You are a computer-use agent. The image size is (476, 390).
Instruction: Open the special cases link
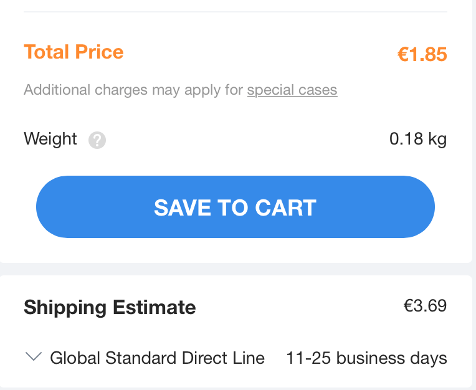292,90
